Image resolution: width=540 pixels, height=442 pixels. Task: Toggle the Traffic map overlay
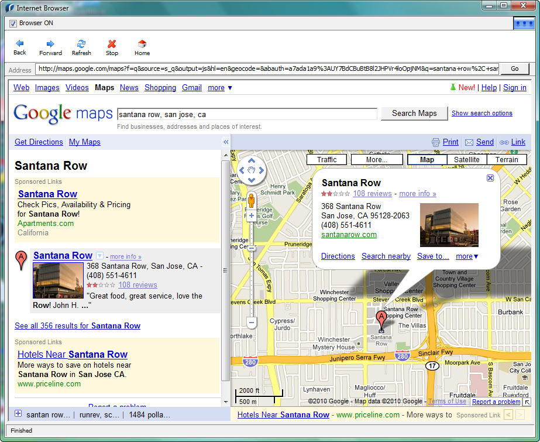coord(326,159)
